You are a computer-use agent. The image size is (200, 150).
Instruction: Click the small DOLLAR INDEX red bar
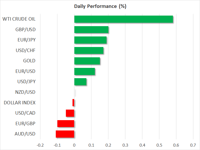click(73, 103)
